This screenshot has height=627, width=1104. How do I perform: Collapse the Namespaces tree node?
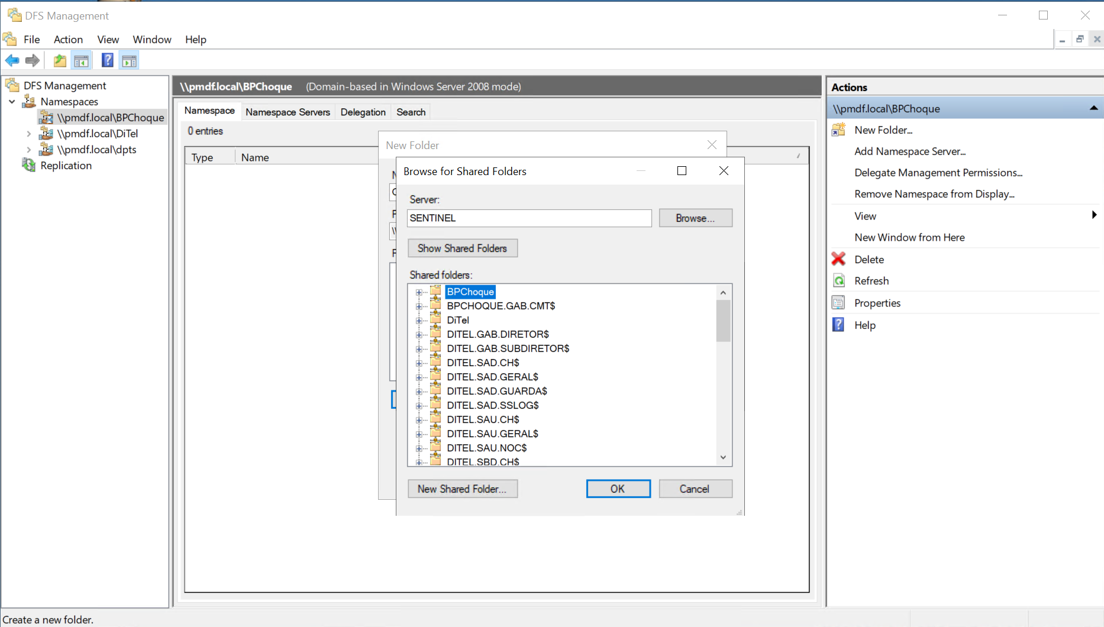point(12,102)
